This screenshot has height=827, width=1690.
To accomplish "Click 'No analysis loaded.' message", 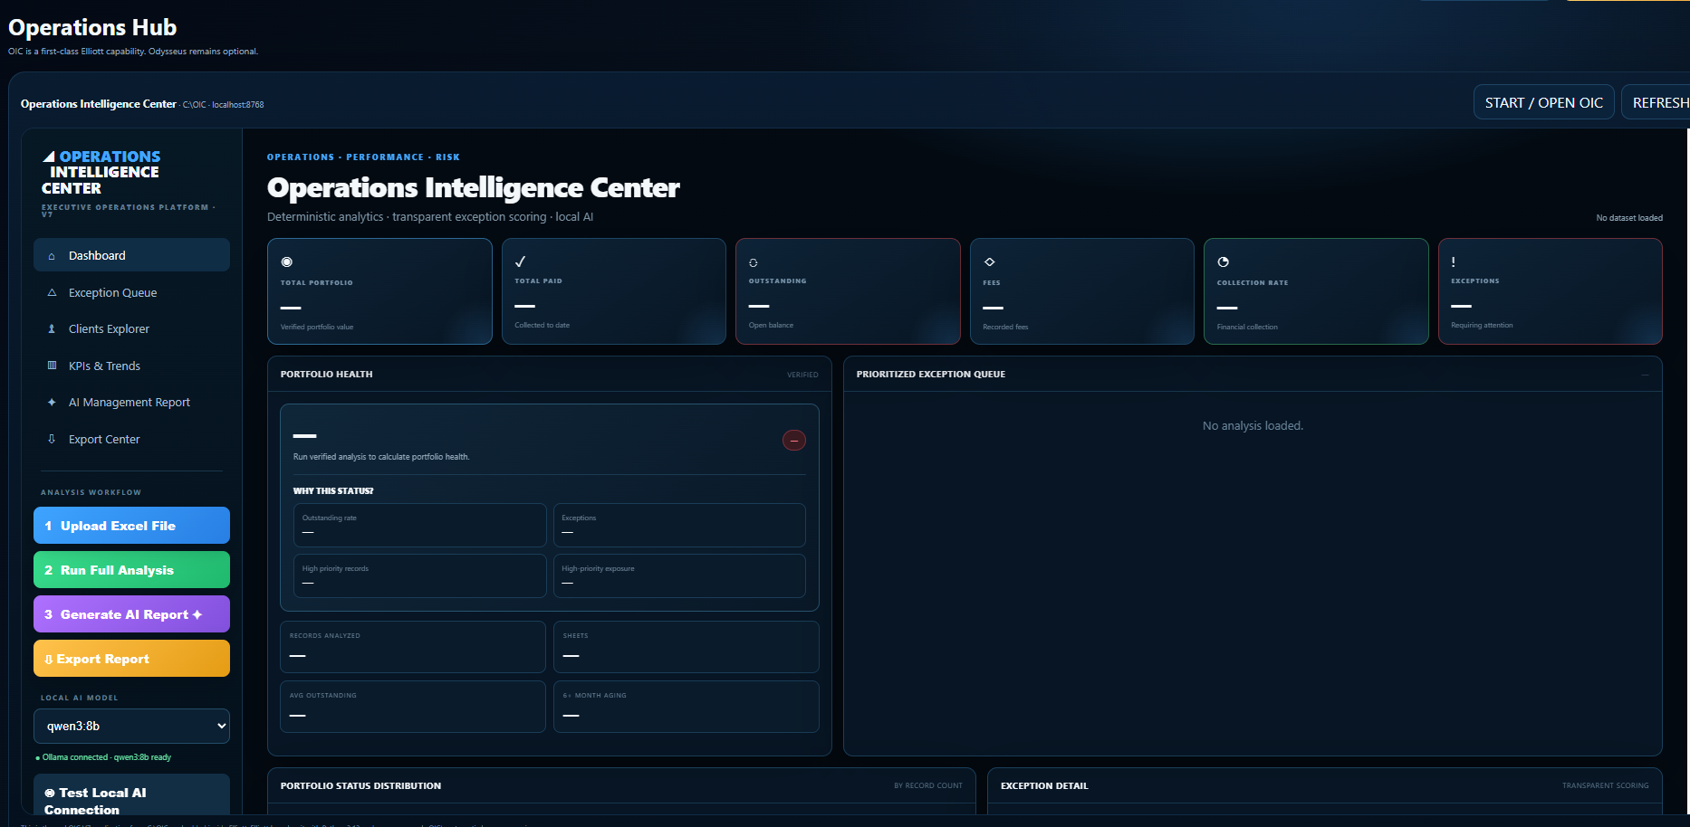I will (x=1253, y=425).
